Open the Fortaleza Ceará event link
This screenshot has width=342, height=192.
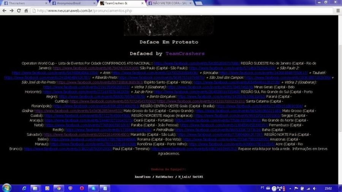(x=218, y=121)
